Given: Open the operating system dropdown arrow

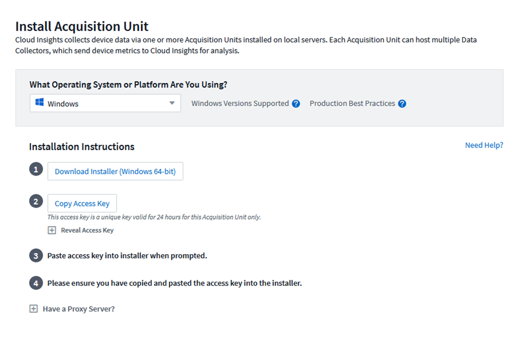Looking at the screenshot, I should tap(172, 103).
